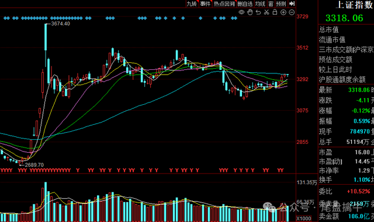Collapse panel with arrow-to-bar icon
Screen dimensions: 374x222
coord(292,3)
